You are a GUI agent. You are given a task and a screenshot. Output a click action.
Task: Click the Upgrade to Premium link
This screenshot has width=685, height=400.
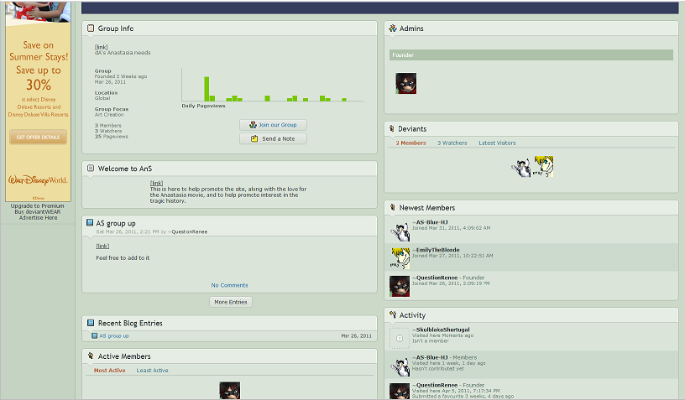point(37,206)
